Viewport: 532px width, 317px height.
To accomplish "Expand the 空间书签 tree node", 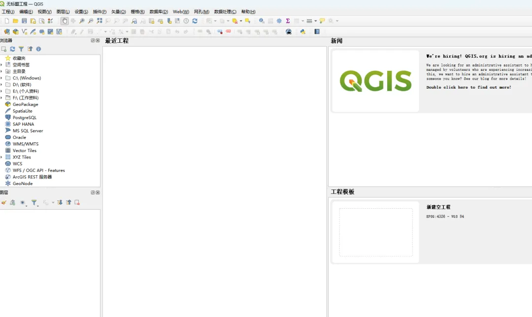I will pos(1,65).
